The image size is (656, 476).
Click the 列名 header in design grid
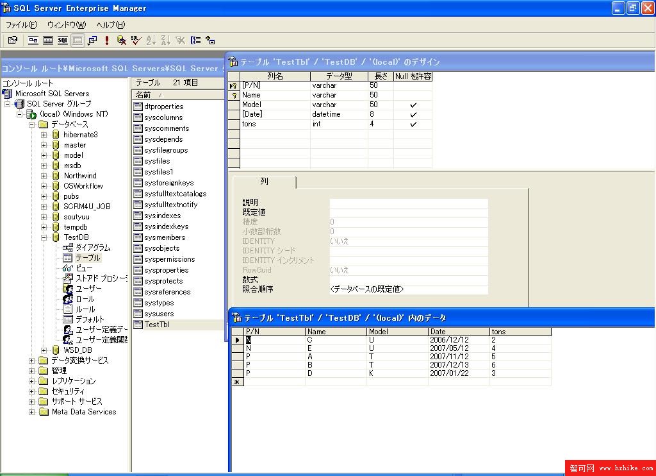275,76
